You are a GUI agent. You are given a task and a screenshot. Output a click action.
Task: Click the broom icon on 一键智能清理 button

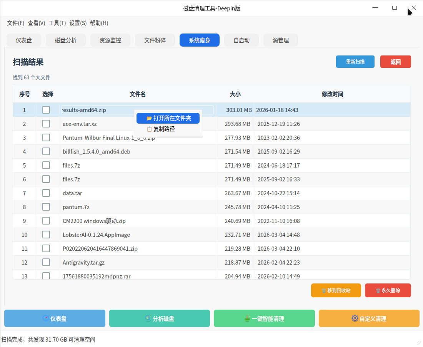coord(247,319)
